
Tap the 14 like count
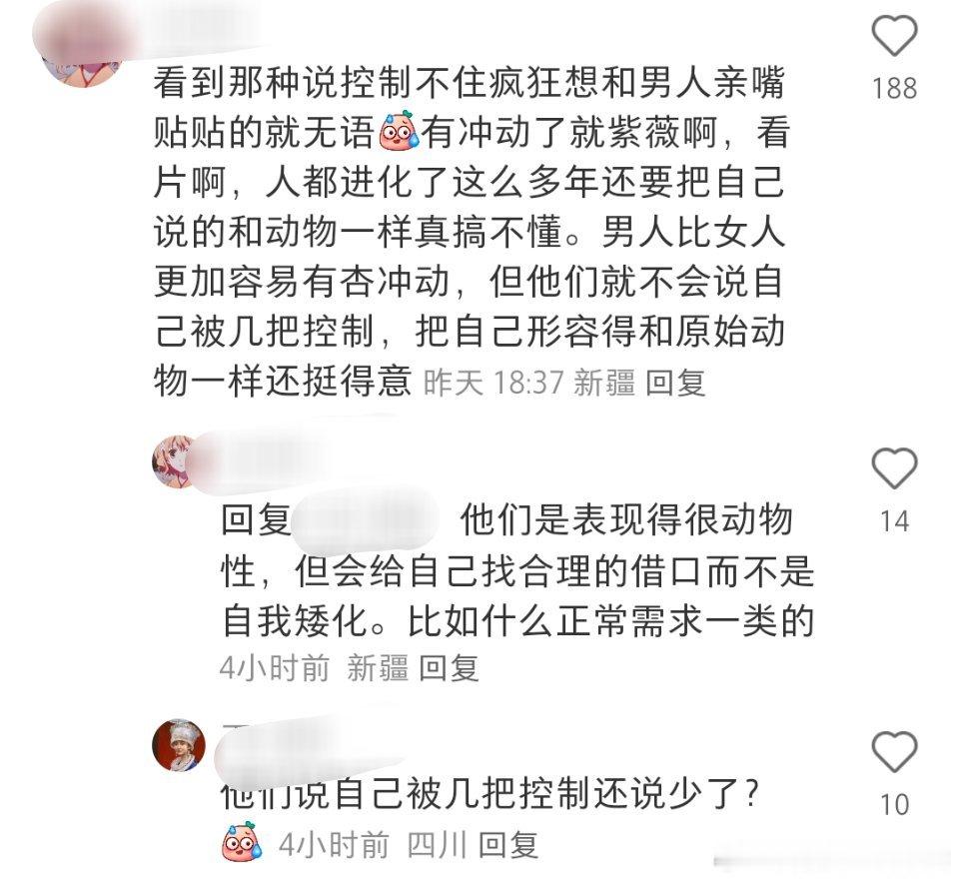tap(894, 521)
